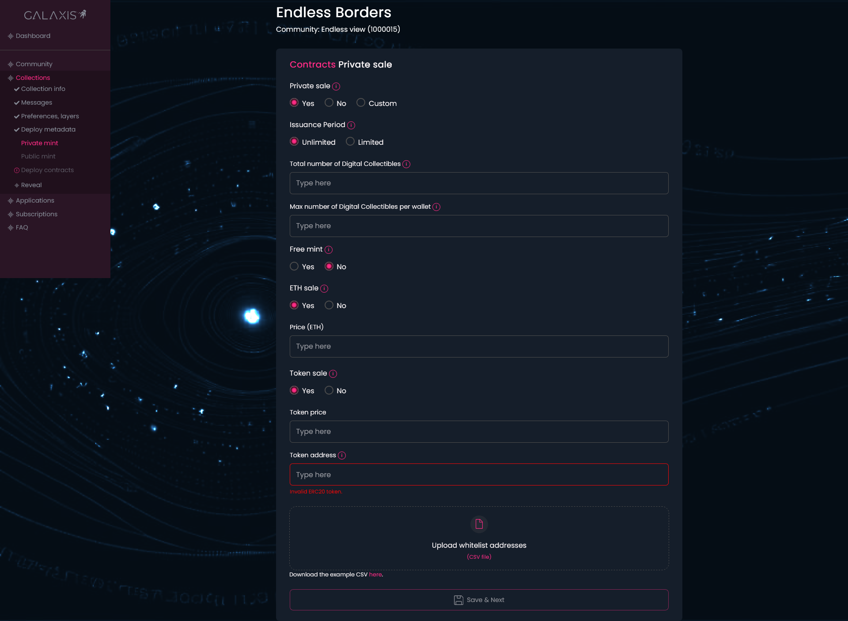848x621 pixels.
Task: Click the Price (ETH) input field
Action: point(479,346)
